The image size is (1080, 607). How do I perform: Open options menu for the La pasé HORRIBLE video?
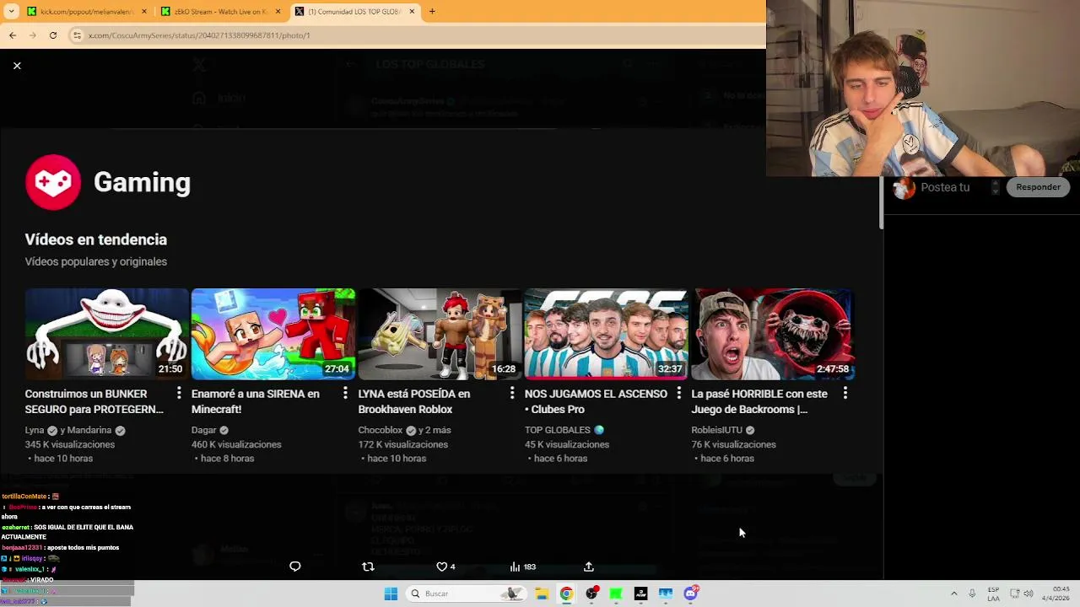[x=845, y=394]
